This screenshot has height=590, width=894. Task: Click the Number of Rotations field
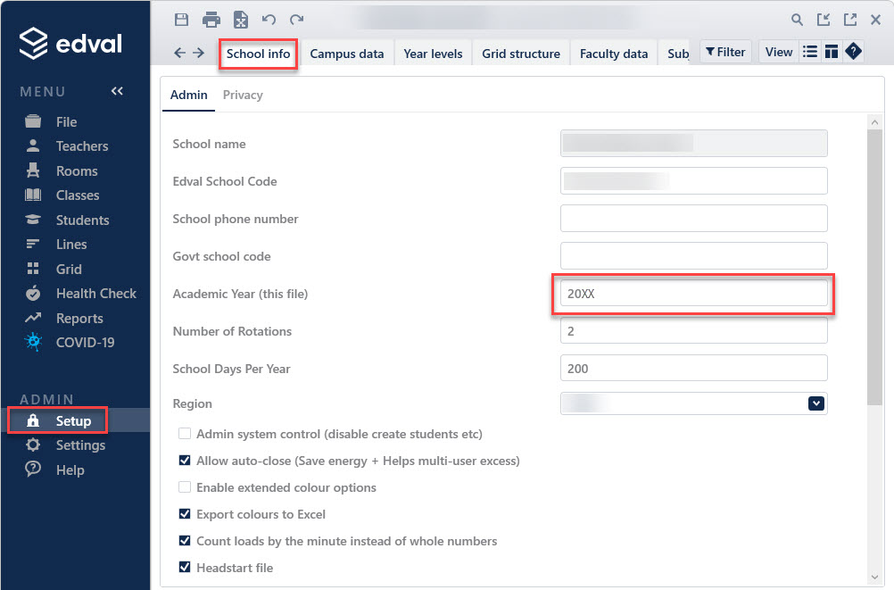click(x=694, y=331)
